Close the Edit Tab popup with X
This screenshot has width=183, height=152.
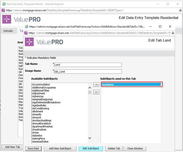point(170,26)
